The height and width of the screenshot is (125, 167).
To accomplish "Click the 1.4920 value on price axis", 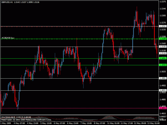I will coord(163,92).
